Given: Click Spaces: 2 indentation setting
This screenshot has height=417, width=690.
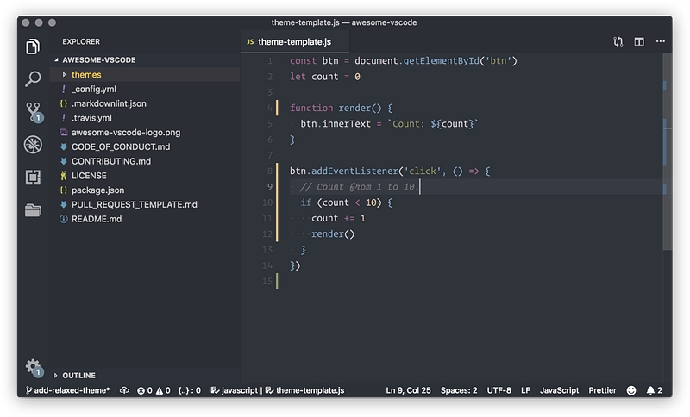Looking at the screenshot, I should (x=459, y=390).
